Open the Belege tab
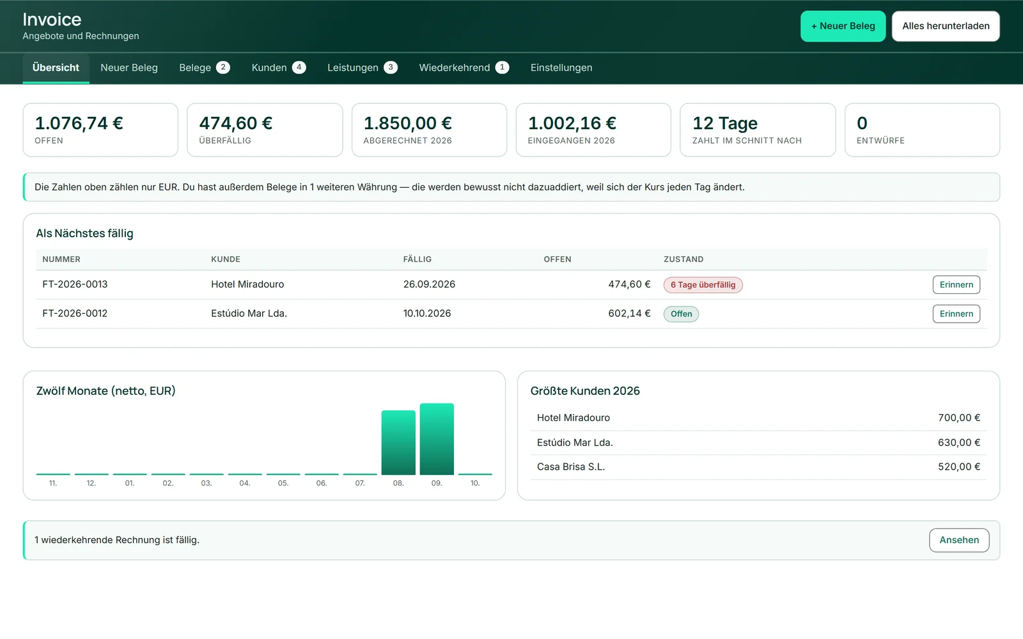Screen dimensions: 1023x639 pos(204,68)
